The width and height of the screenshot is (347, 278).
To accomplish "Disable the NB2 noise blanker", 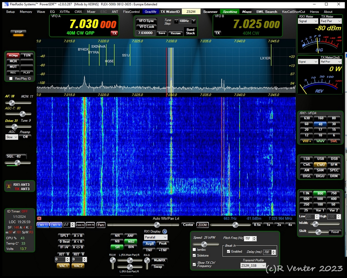I will 131,241.
